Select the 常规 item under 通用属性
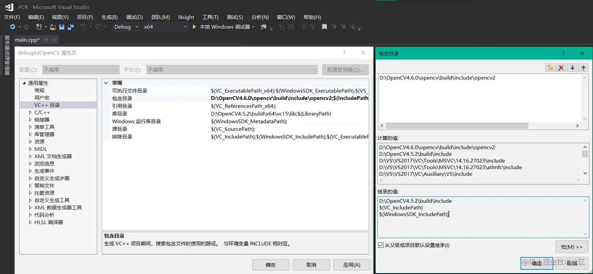Image resolution: width=593 pixels, height=274 pixels. pos(39,90)
